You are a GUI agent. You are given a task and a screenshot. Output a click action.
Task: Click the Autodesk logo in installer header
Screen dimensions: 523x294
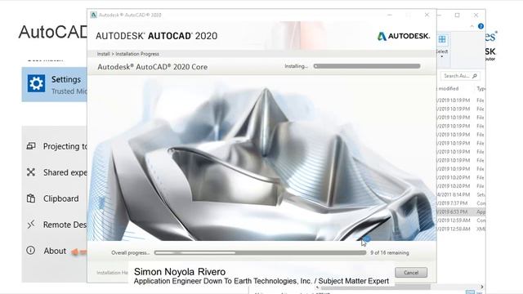(404, 36)
